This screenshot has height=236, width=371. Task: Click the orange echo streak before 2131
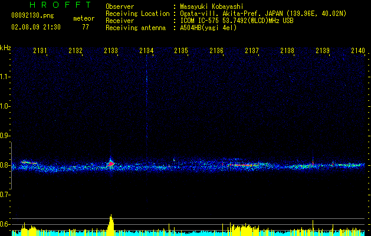(x=29, y=163)
